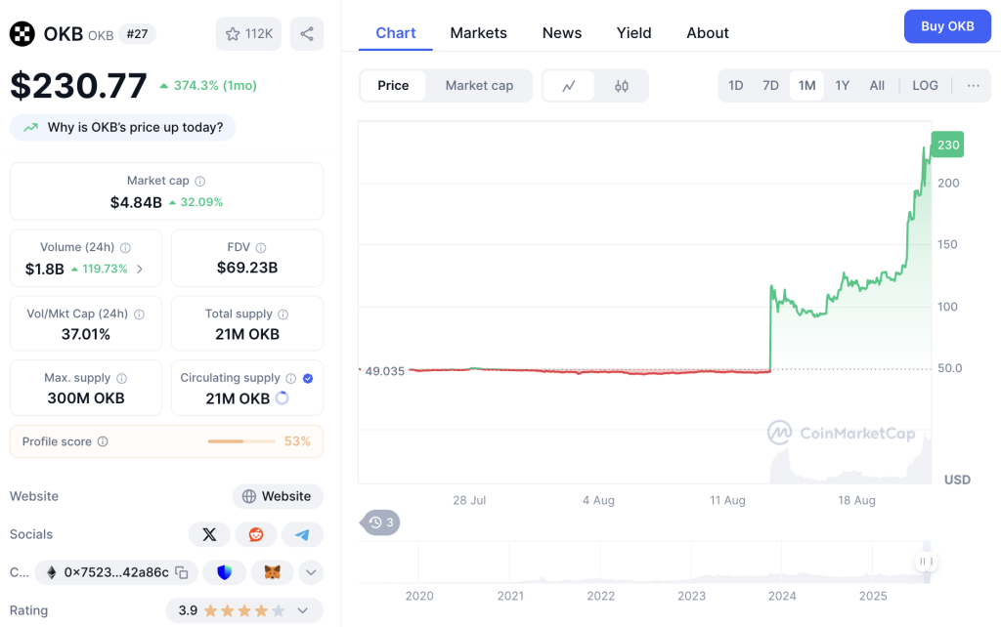Click the timeline range handle near 2025

click(927, 562)
